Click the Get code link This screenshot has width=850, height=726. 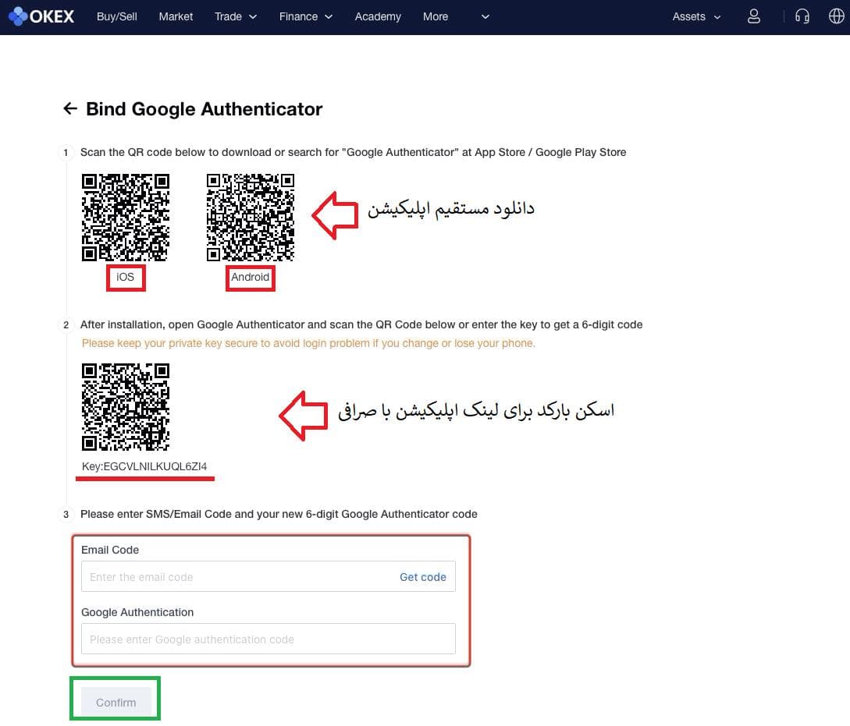click(x=423, y=577)
